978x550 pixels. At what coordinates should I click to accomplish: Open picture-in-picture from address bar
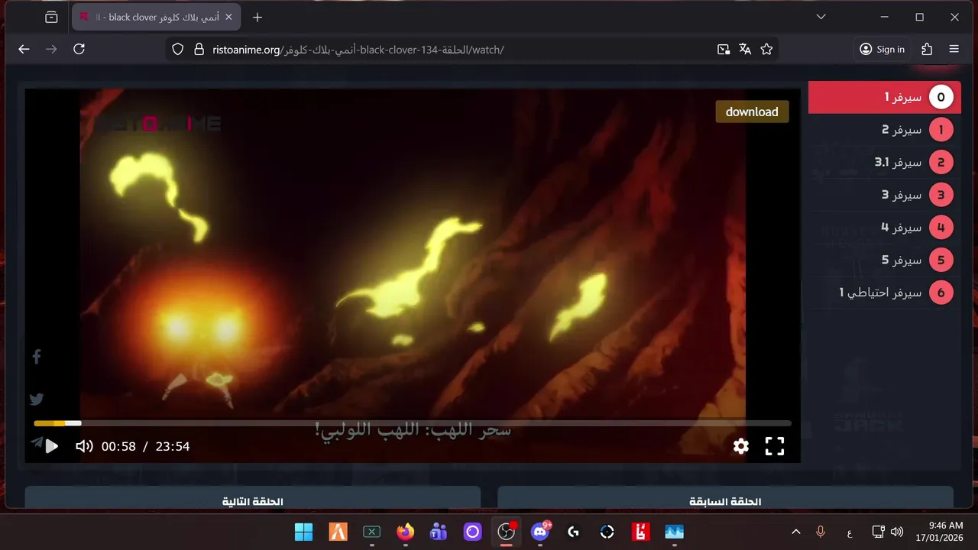(724, 49)
